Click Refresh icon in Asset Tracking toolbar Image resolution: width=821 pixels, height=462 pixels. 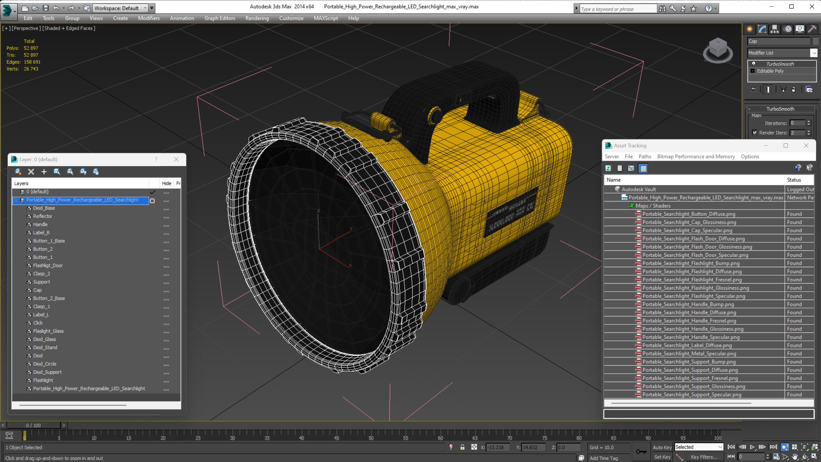pos(608,168)
